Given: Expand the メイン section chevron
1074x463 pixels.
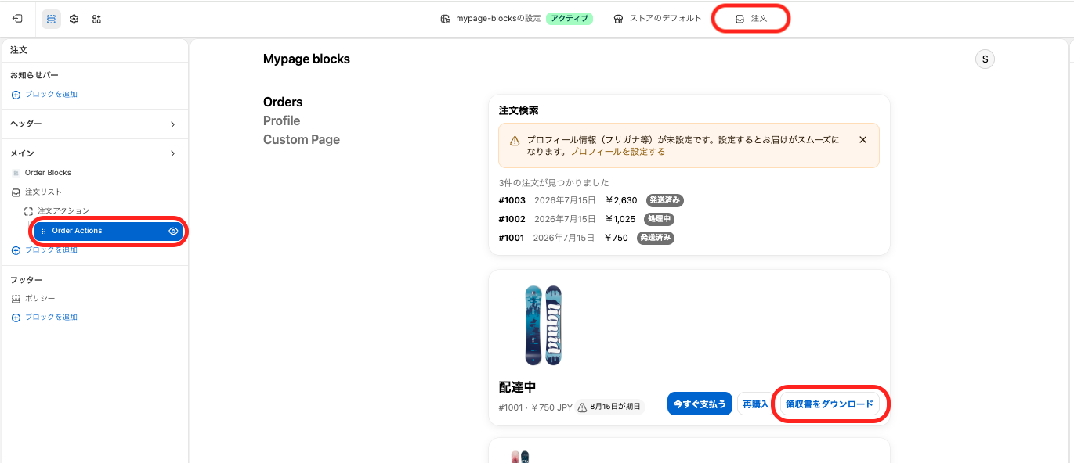Looking at the screenshot, I should tap(173, 154).
